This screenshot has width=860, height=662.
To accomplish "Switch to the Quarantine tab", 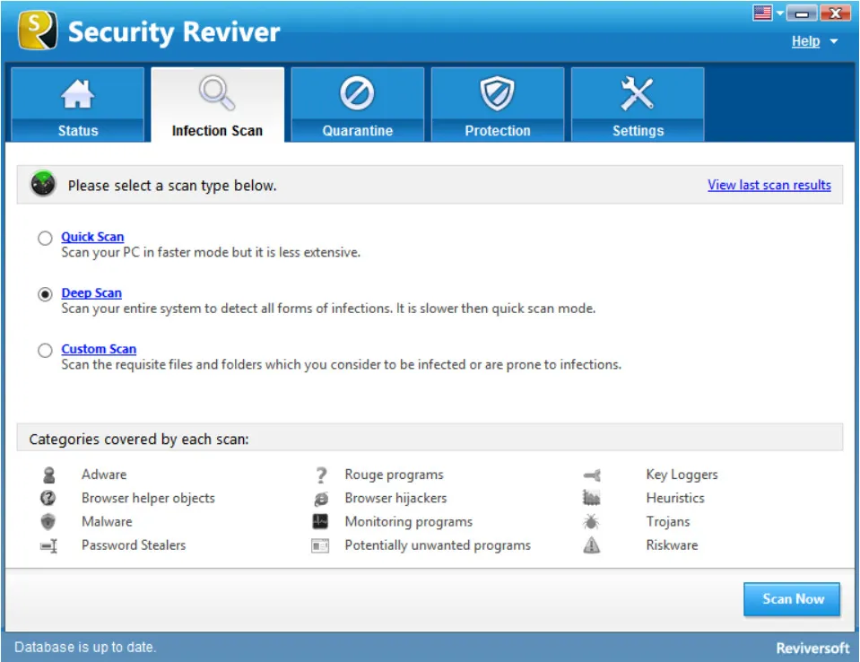I will 358,103.
